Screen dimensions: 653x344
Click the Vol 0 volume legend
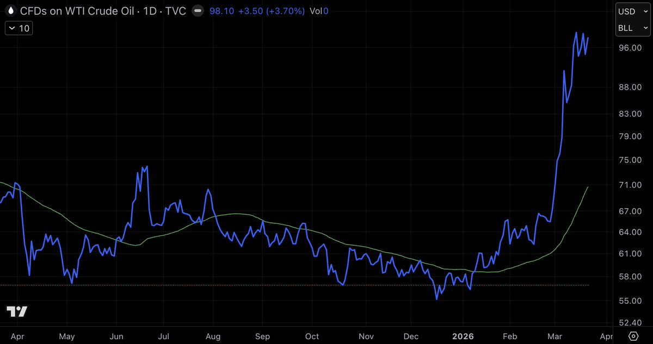pos(318,10)
